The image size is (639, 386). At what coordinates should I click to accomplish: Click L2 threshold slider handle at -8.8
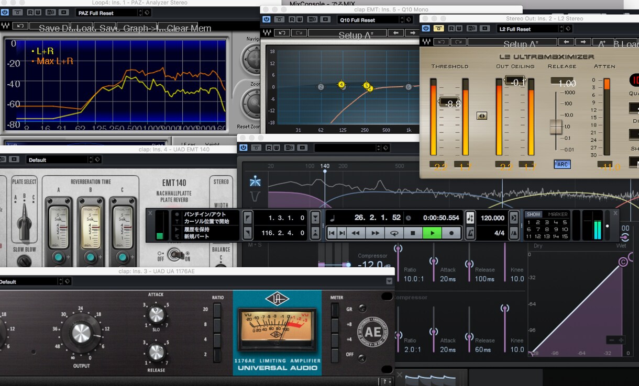[449, 102]
